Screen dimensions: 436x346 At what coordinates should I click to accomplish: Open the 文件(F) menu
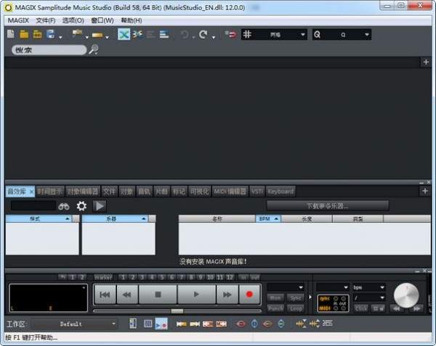pyautogui.click(x=45, y=20)
